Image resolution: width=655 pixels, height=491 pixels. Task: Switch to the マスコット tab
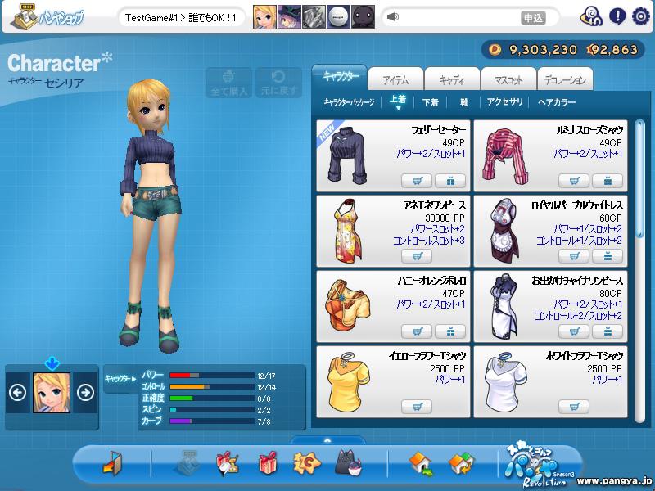point(508,79)
